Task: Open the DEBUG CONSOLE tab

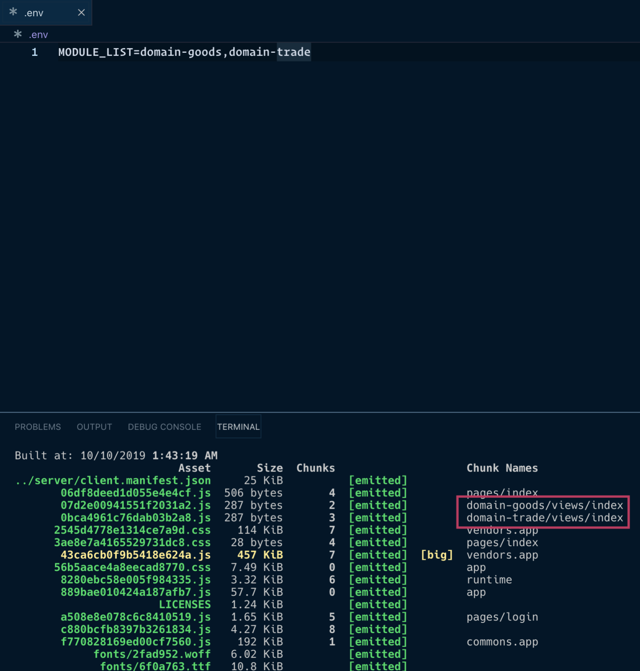Action: (x=164, y=427)
